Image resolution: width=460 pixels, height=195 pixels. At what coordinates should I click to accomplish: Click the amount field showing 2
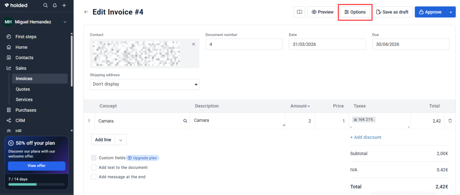300,121
